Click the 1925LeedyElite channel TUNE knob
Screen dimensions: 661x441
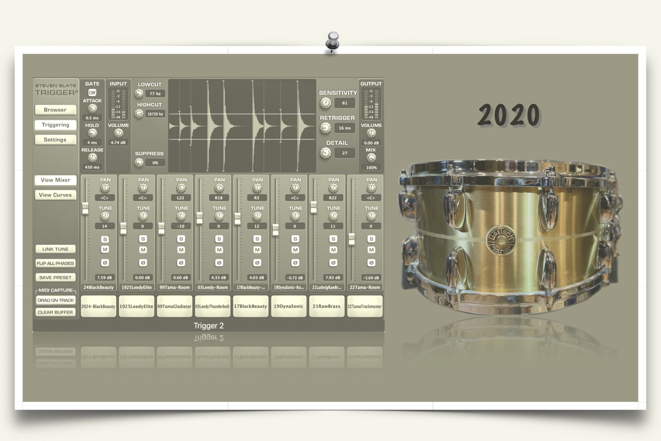pyautogui.click(x=143, y=217)
